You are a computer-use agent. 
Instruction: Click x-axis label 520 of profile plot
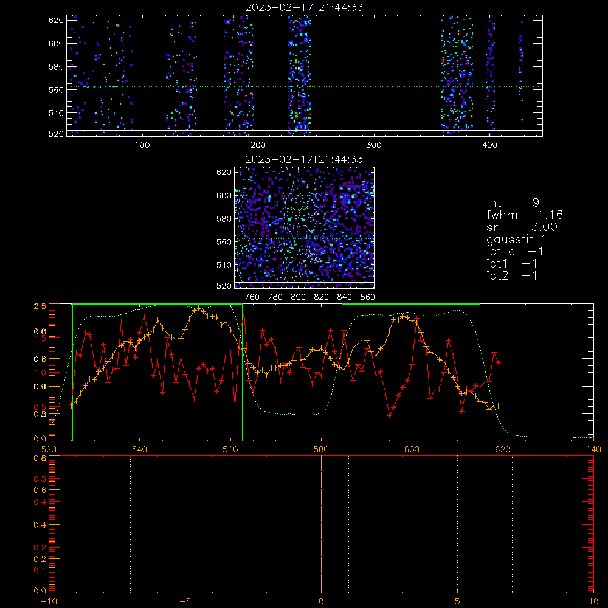point(49,449)
